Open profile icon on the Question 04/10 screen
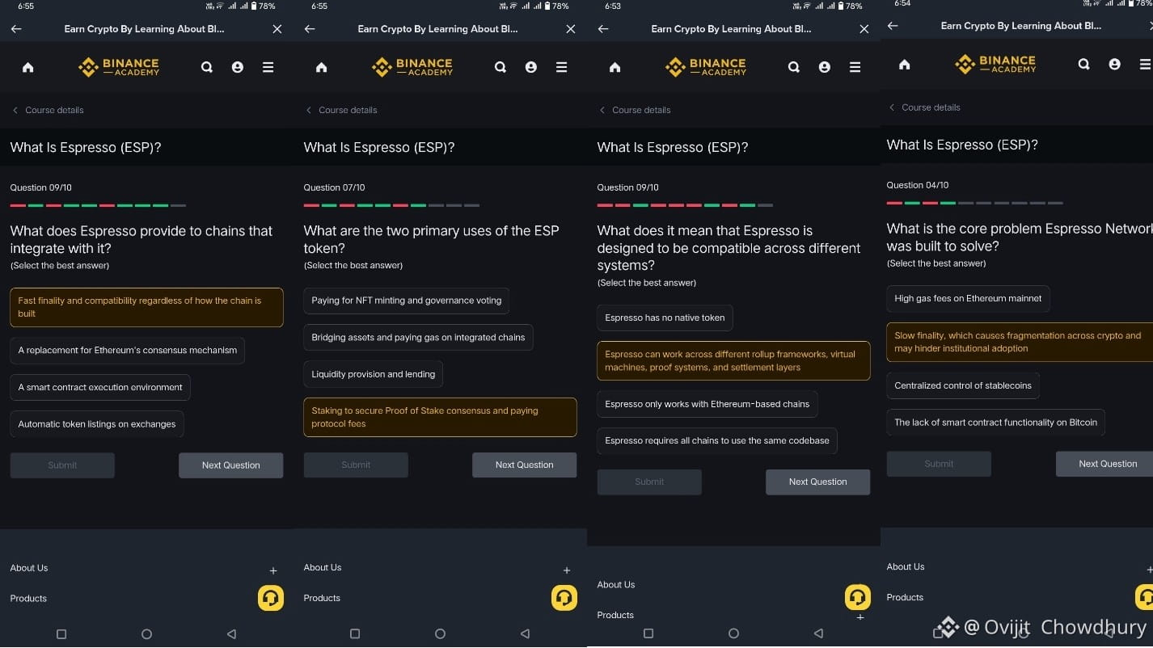 point(1115,64)
